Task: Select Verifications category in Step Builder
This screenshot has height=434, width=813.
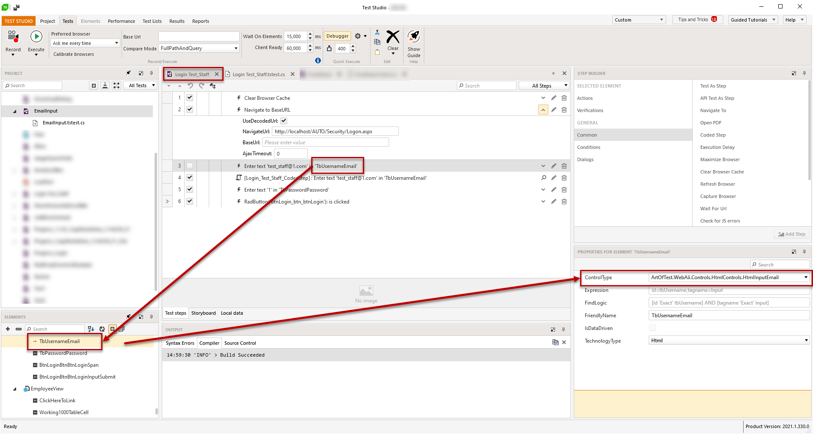Action: (590, 110)
